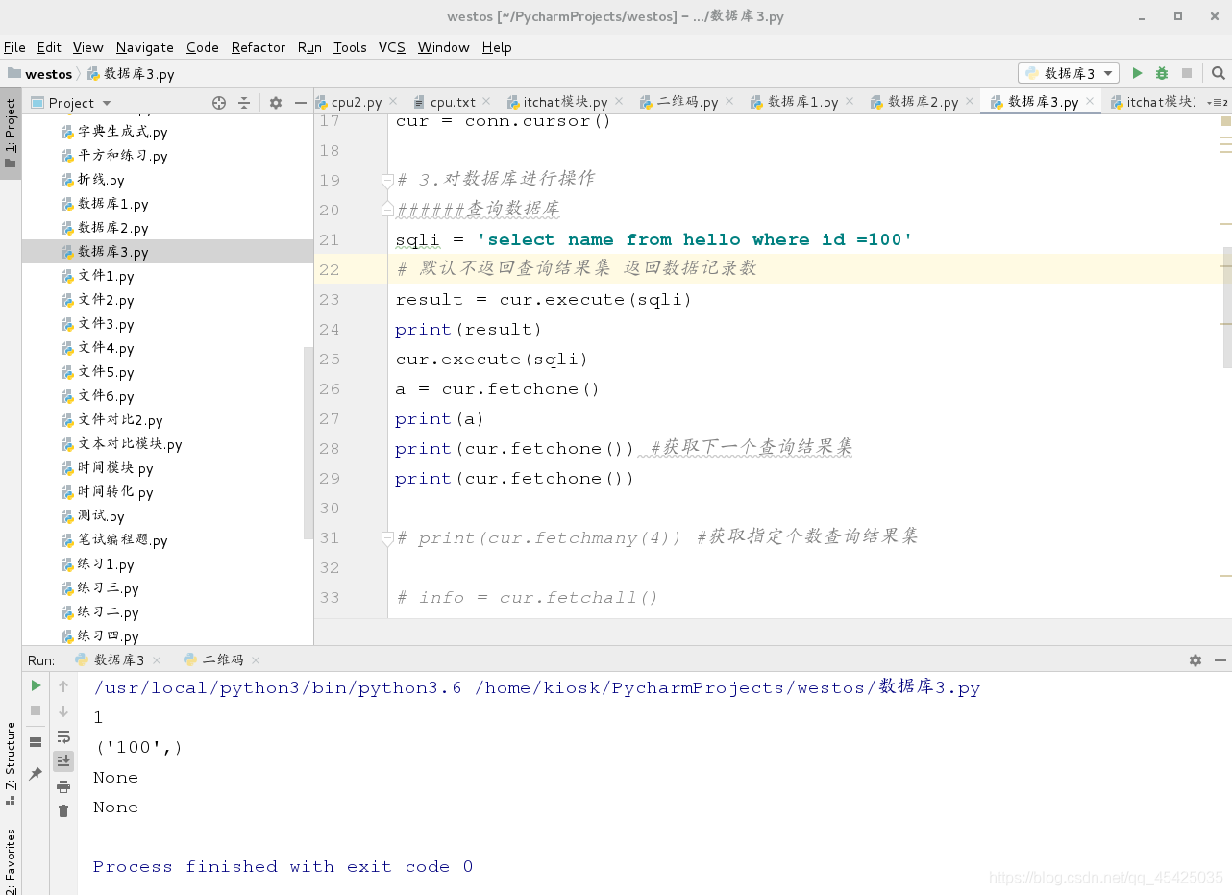
Task: Click the inspection status indicator above editor scrollbar
Action: tap(1226, 121)
